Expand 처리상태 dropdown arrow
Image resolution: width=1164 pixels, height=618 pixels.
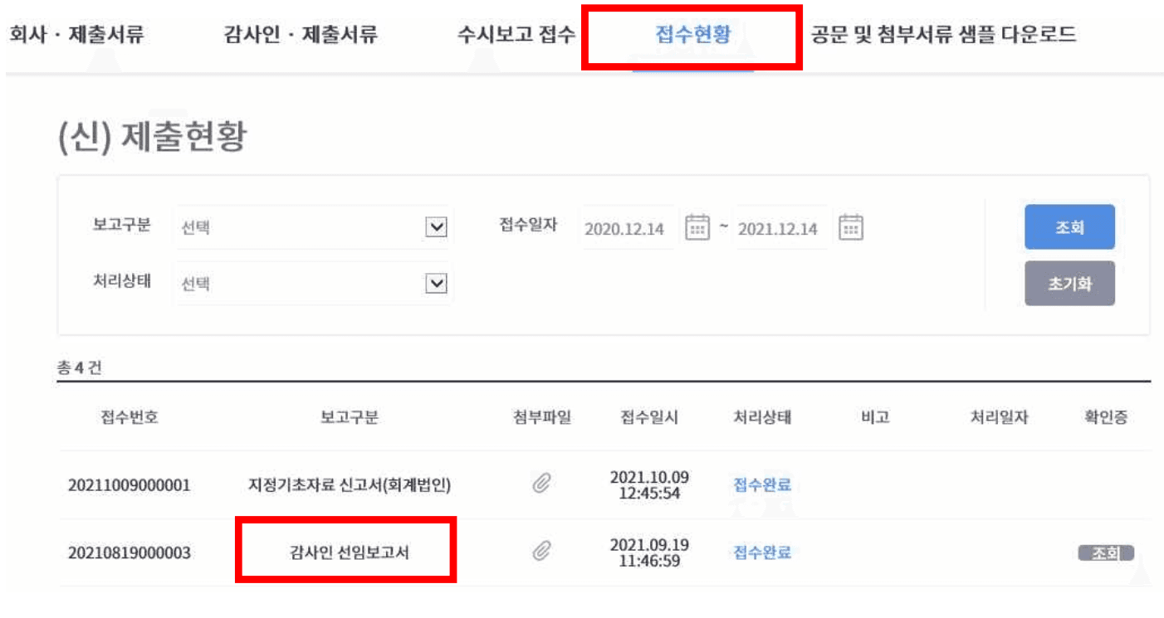coord(436,284)
